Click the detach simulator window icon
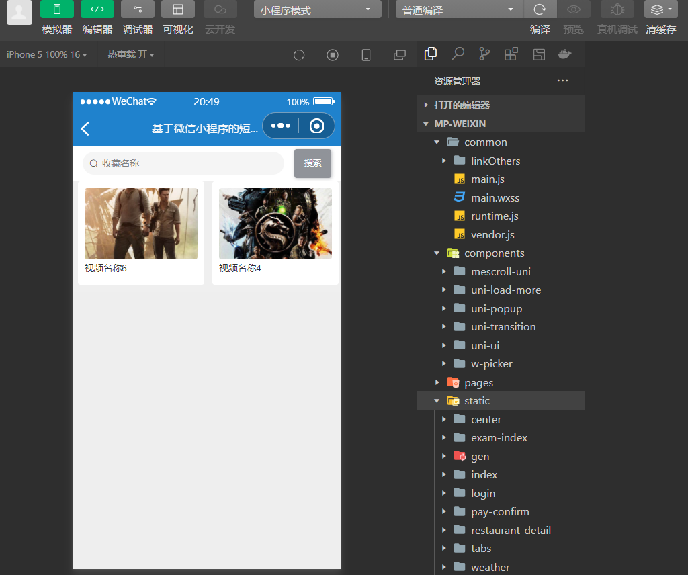688x575 pixels. pos(400,55)
